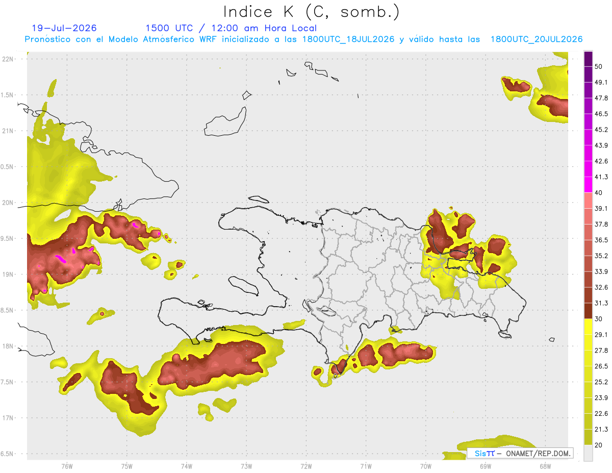Image resolution: width=612 pixels, height=473 pixels.
Task: Click the '72W' longitude axis label
Action: (x=306, y=466)
